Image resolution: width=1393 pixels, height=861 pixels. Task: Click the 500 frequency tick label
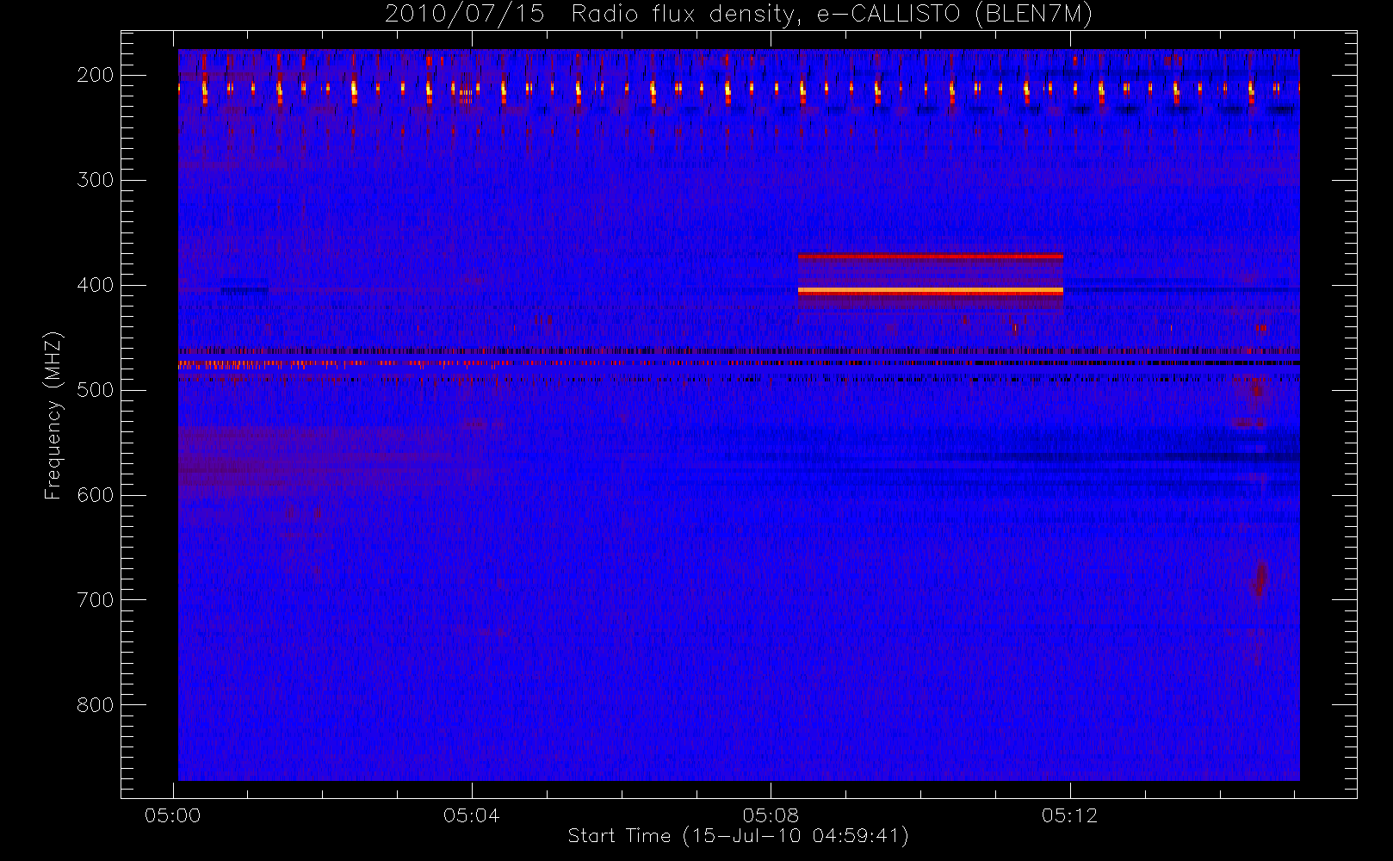pyautogui.click(x=96, y=390)
